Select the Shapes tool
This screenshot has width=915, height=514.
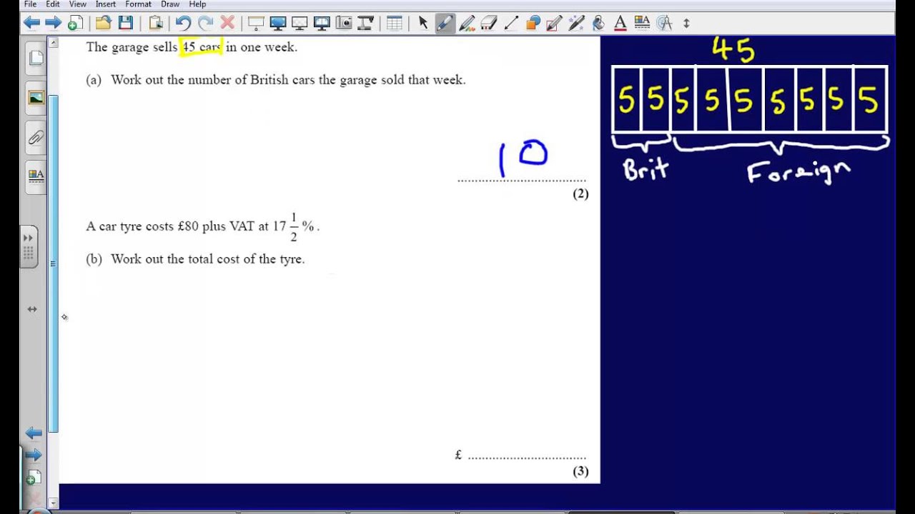pyautogui.click(x=533, y=23)
